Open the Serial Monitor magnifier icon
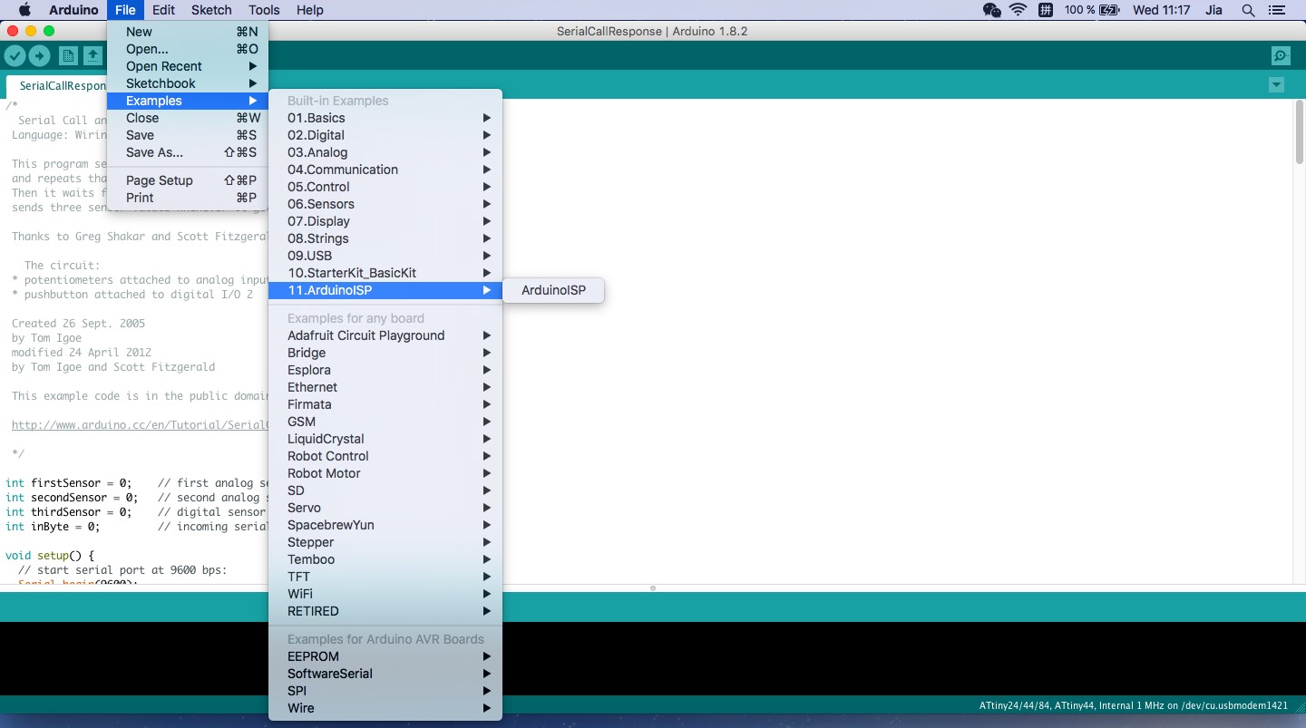Image resolution: width=1306 pixels, height=728 pixels. click(1281, 56)
